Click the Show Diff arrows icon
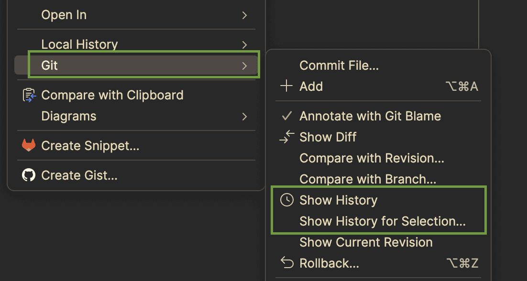 coord(286,137)
